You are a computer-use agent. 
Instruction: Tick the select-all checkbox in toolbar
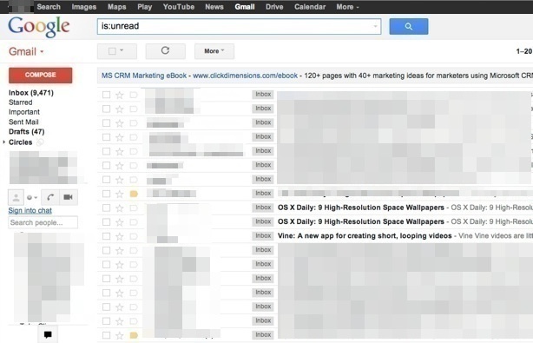112,51
